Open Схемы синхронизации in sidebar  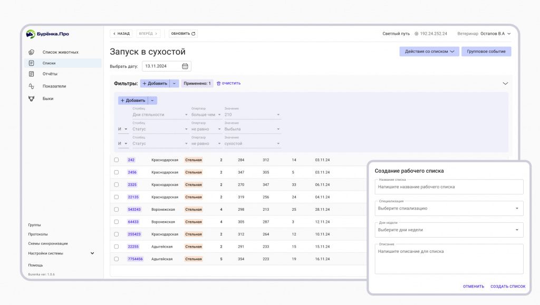(x=48, y=243)
